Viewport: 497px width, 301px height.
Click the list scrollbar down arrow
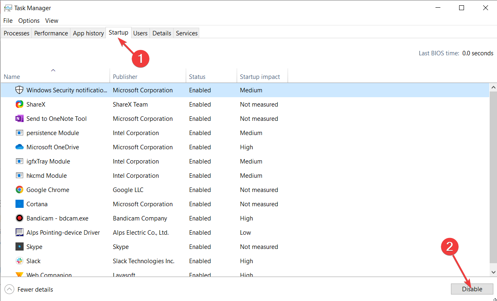[x=493, y=272]
